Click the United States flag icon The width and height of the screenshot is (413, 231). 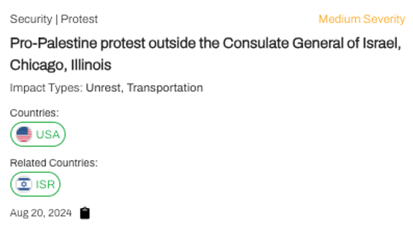click(24, 135)
